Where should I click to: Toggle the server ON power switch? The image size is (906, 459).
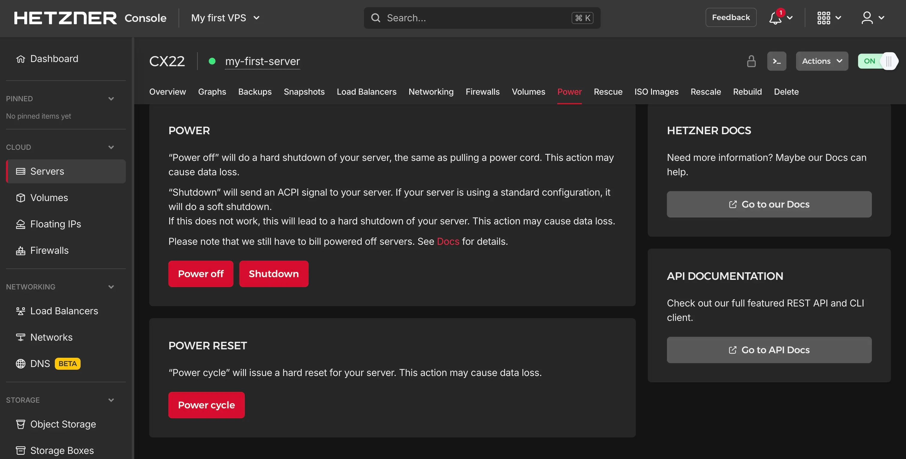[877, 61]
